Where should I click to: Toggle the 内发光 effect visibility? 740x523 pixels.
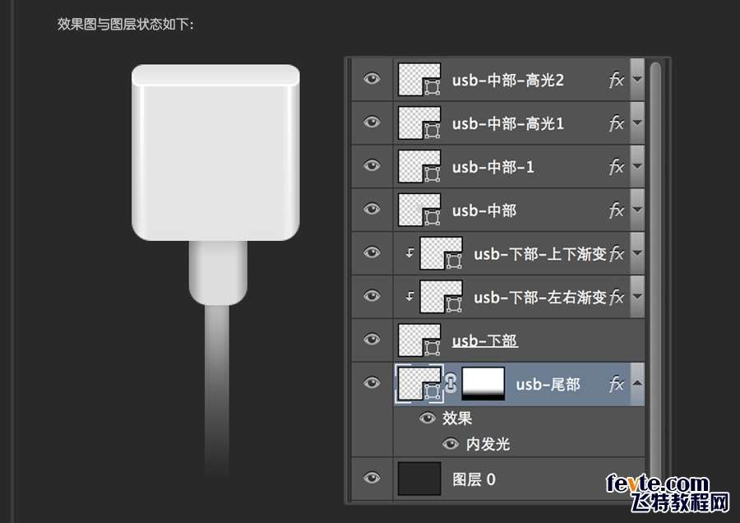(x=451, y=444)
